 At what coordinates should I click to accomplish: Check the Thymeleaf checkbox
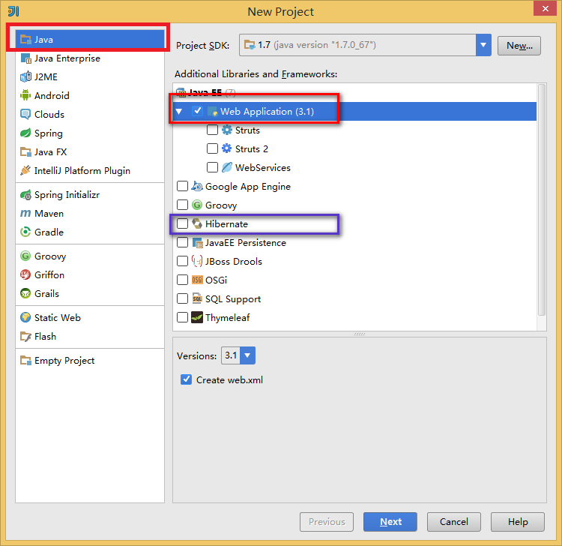[182, 317]
